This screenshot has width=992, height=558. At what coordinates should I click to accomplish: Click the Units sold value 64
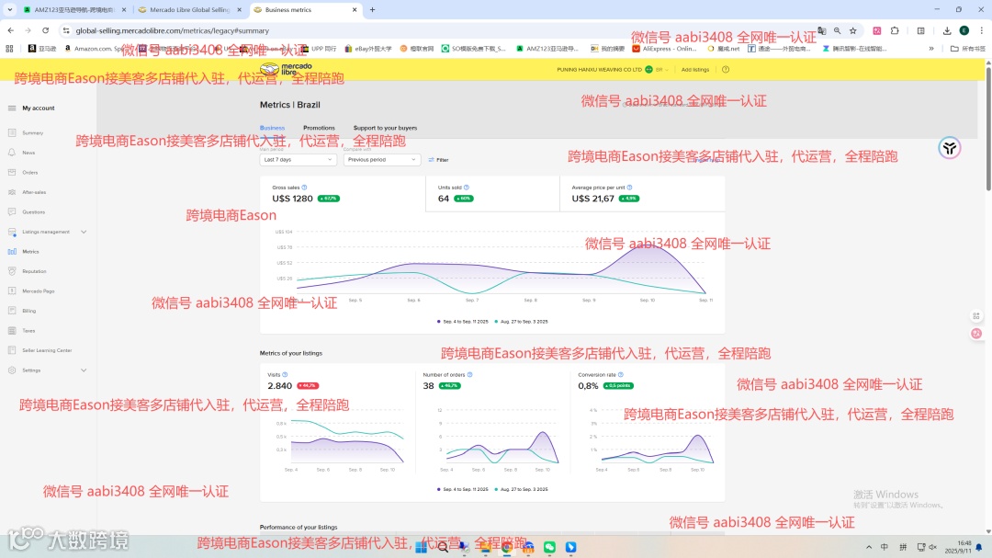444,199
